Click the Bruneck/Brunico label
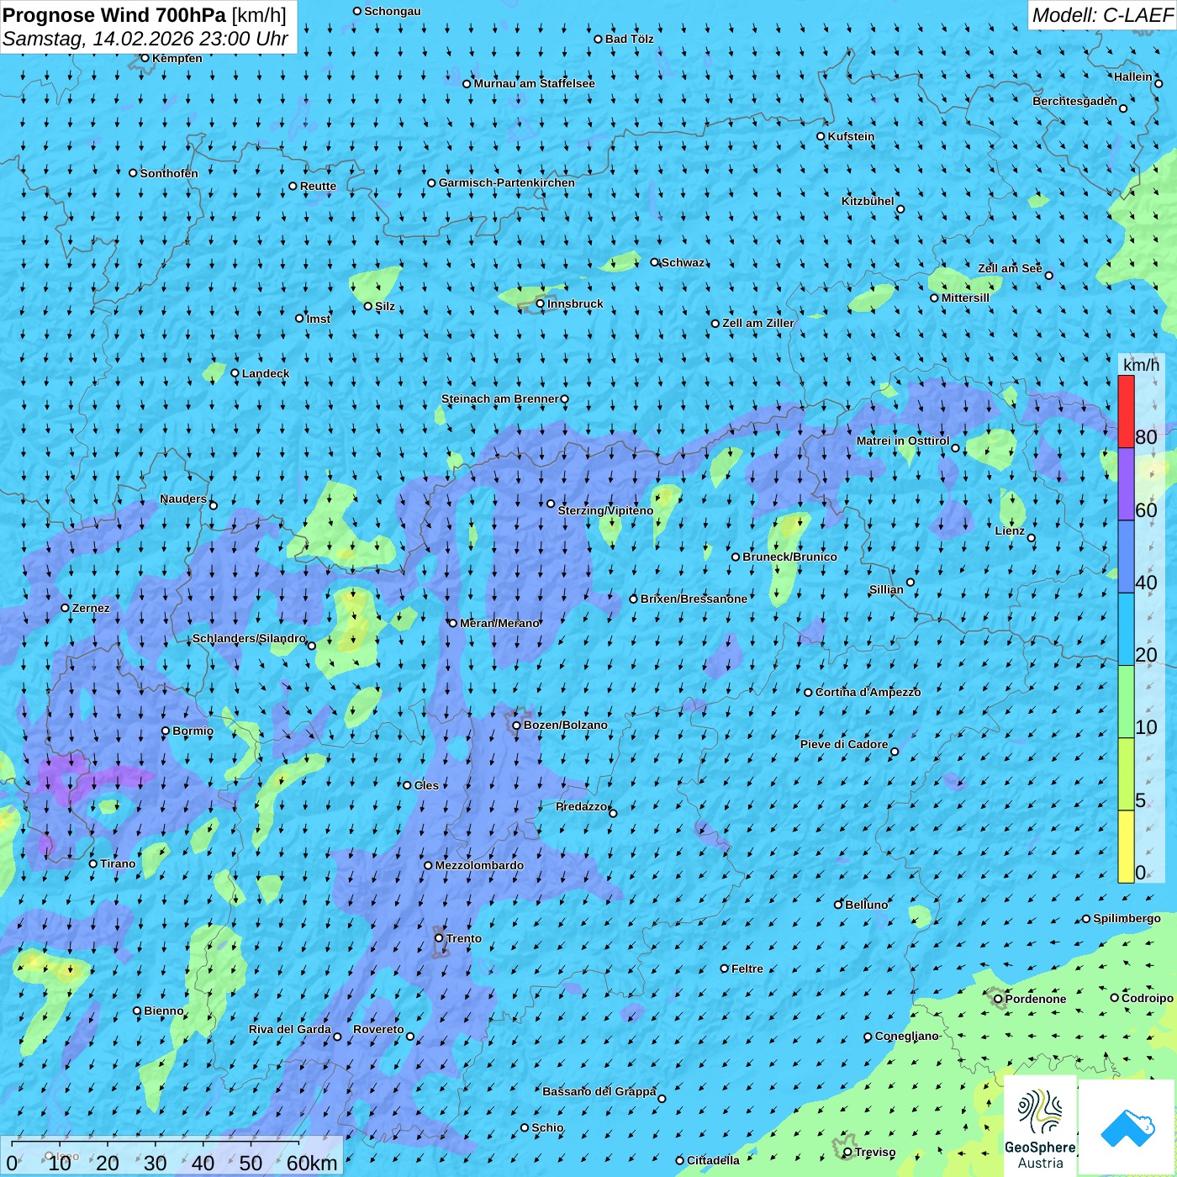 (x=789, y=557)
